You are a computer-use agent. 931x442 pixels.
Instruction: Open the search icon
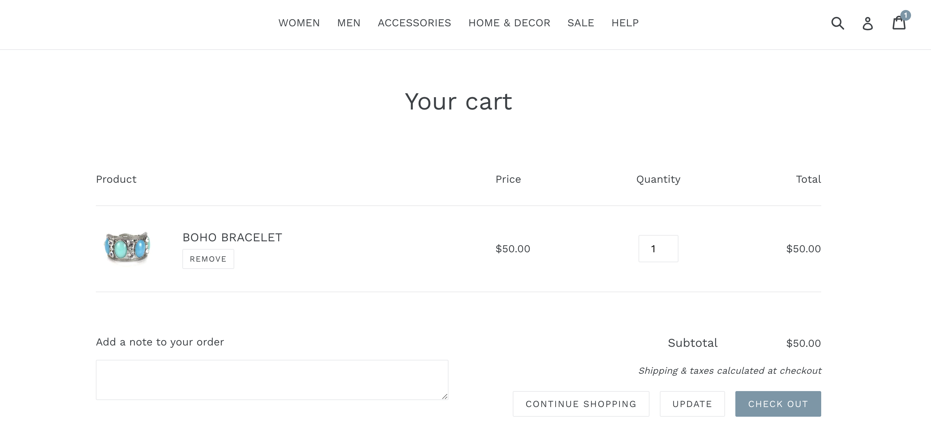(838, 23)
